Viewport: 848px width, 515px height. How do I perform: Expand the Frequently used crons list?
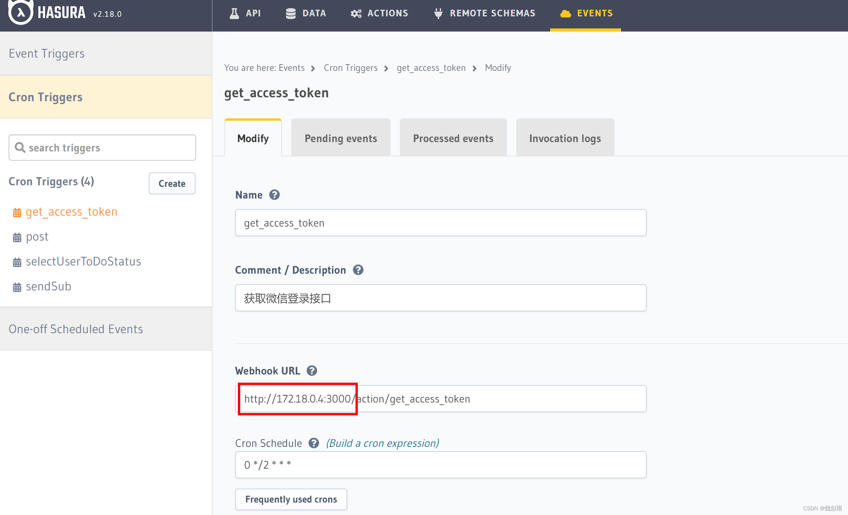click(x=291, y=499)
